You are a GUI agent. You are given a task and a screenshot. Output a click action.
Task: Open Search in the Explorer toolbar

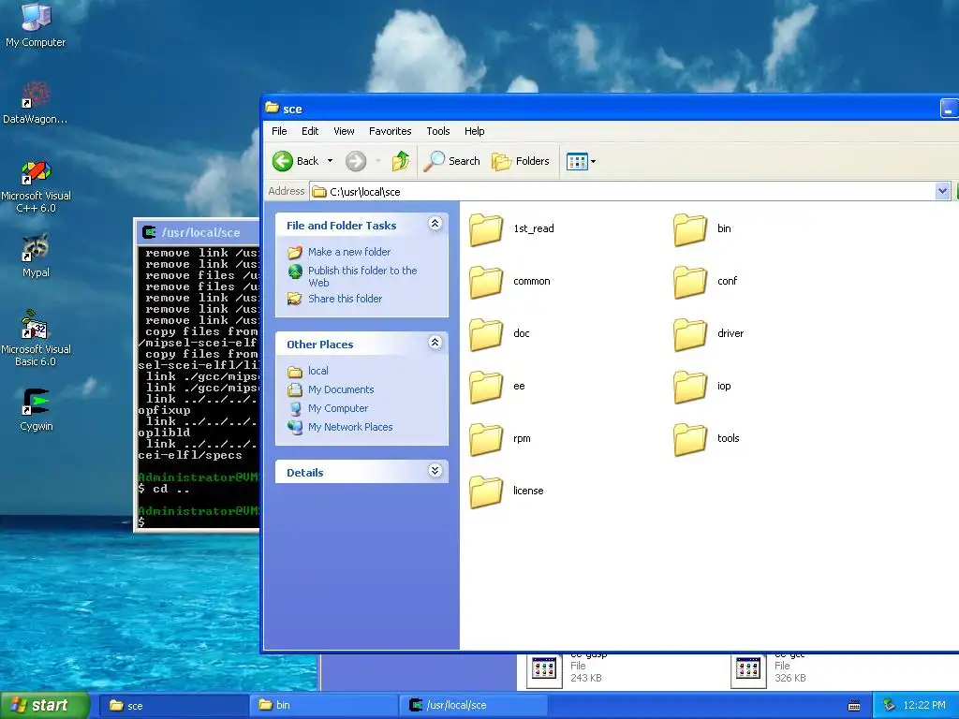click(x=452, y=161)
